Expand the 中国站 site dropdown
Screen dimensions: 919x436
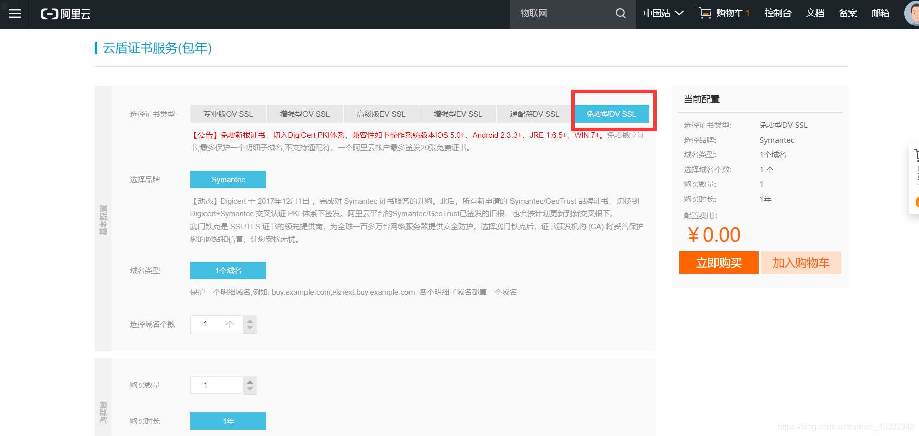[663, 13]
